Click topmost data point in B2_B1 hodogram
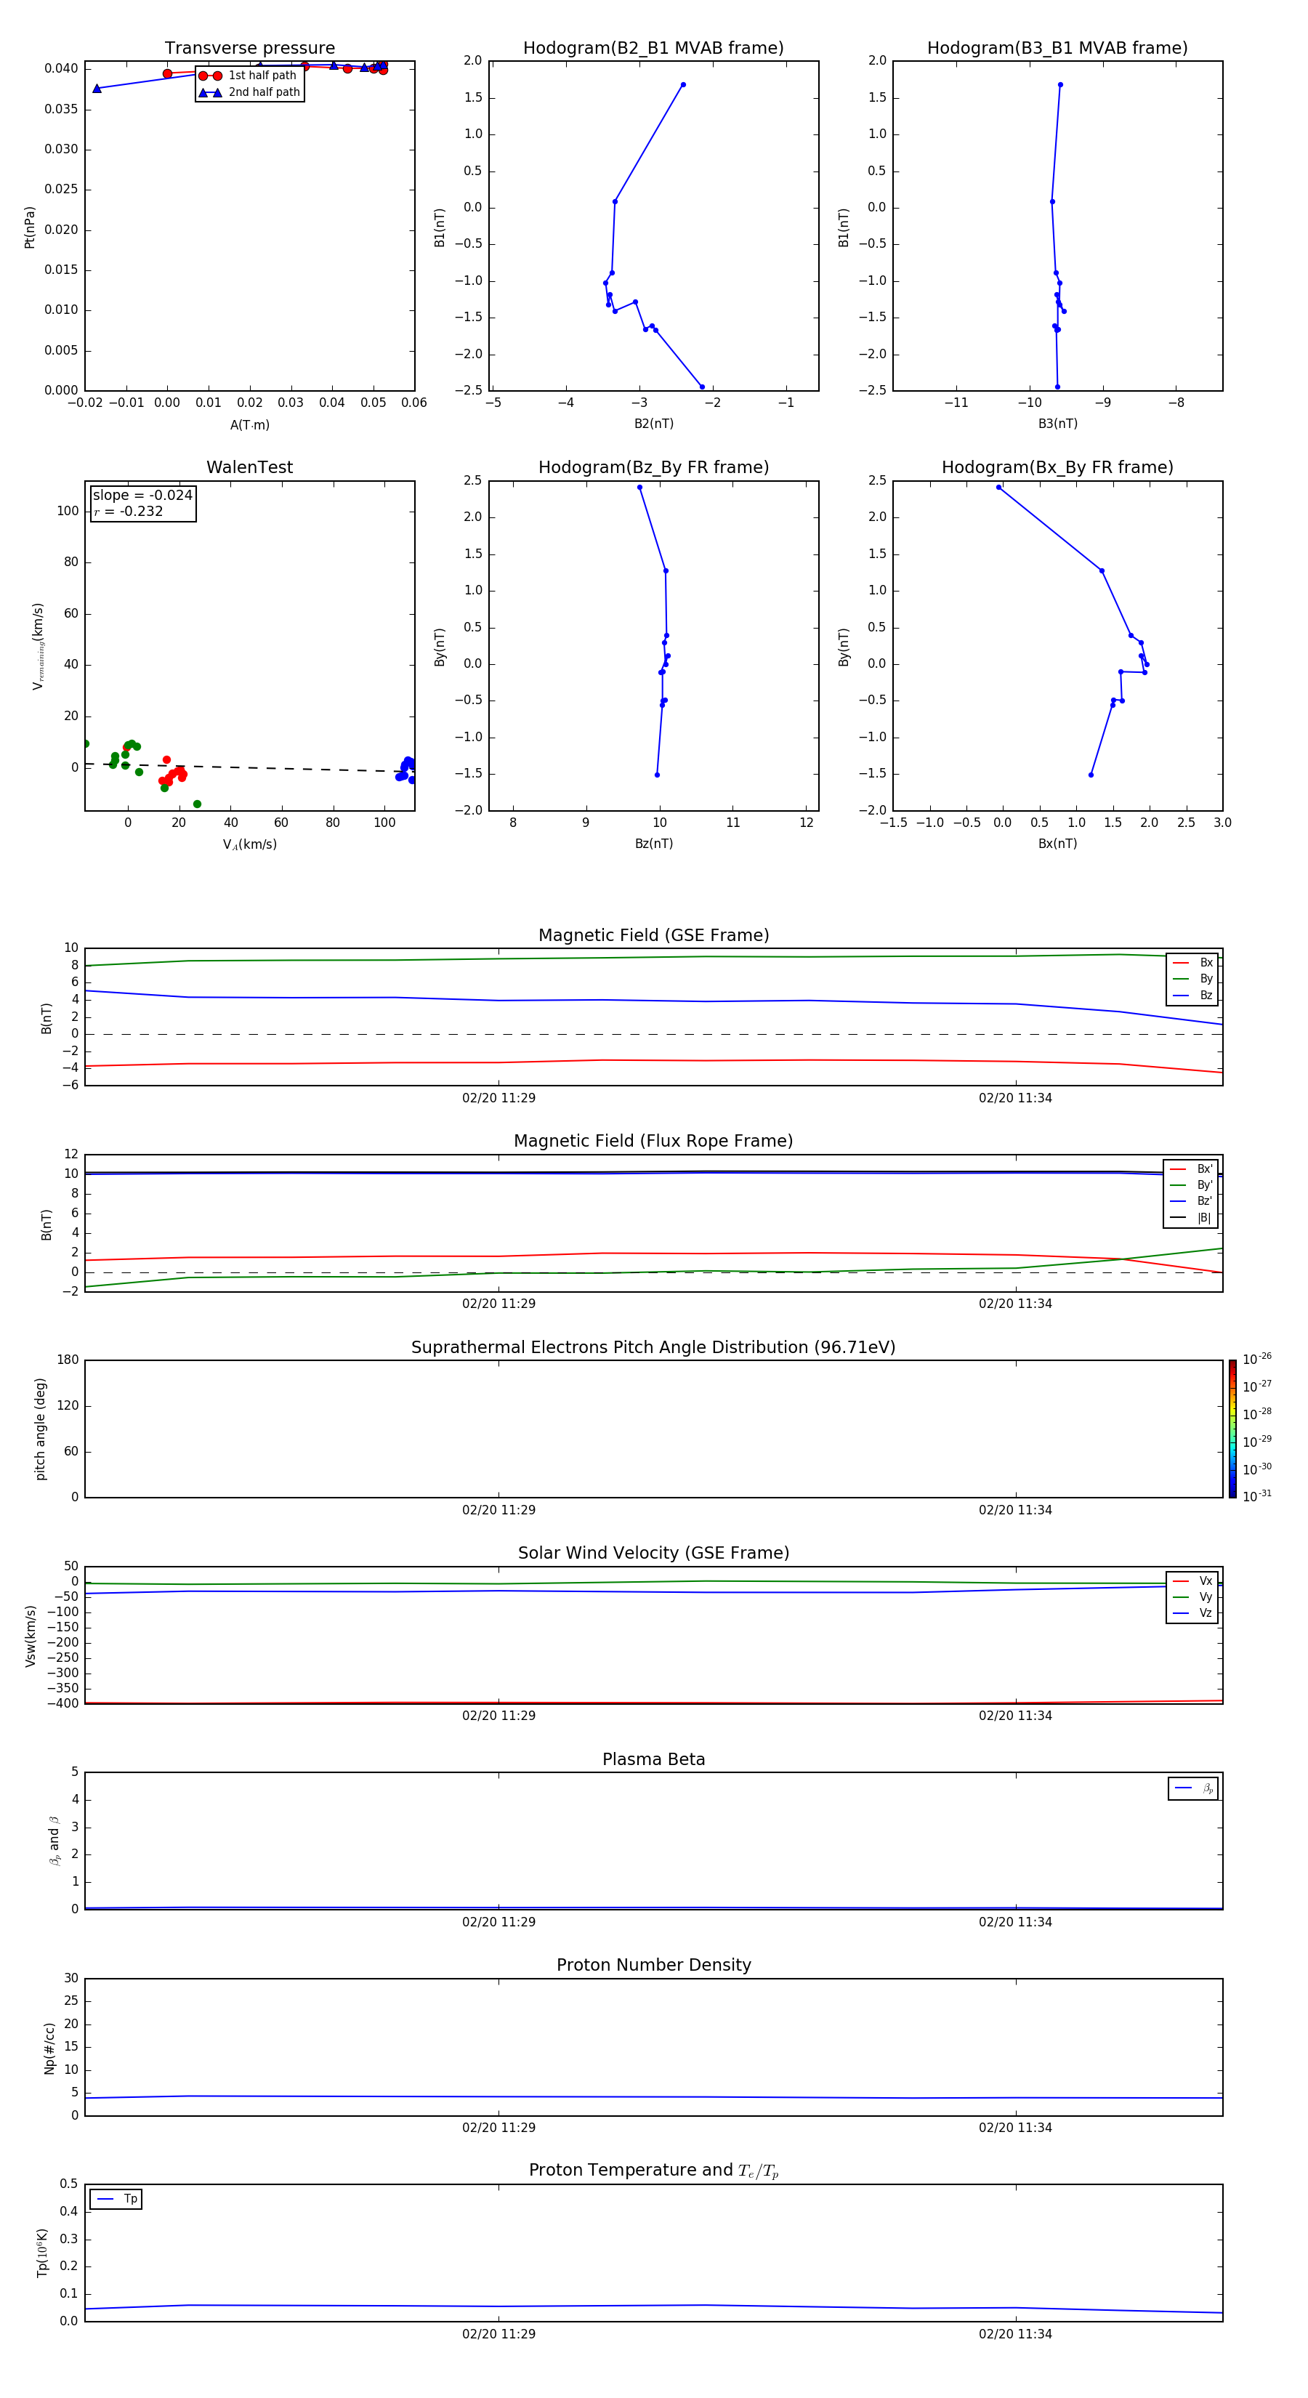Image resolution: width=1308 pixels, height=2398 pixels. [683, 85]
